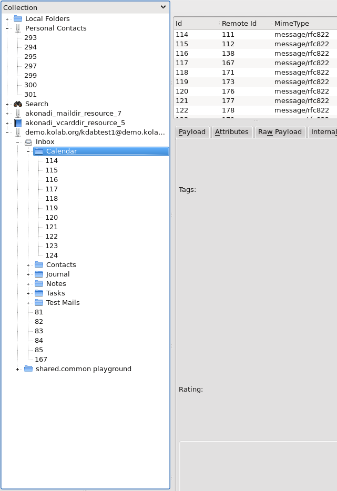Click the Search binoculars icon
The image size is (337, 491).
18,104
